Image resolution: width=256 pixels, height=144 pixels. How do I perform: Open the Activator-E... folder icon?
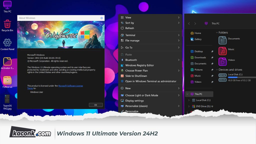click(7, 63)
